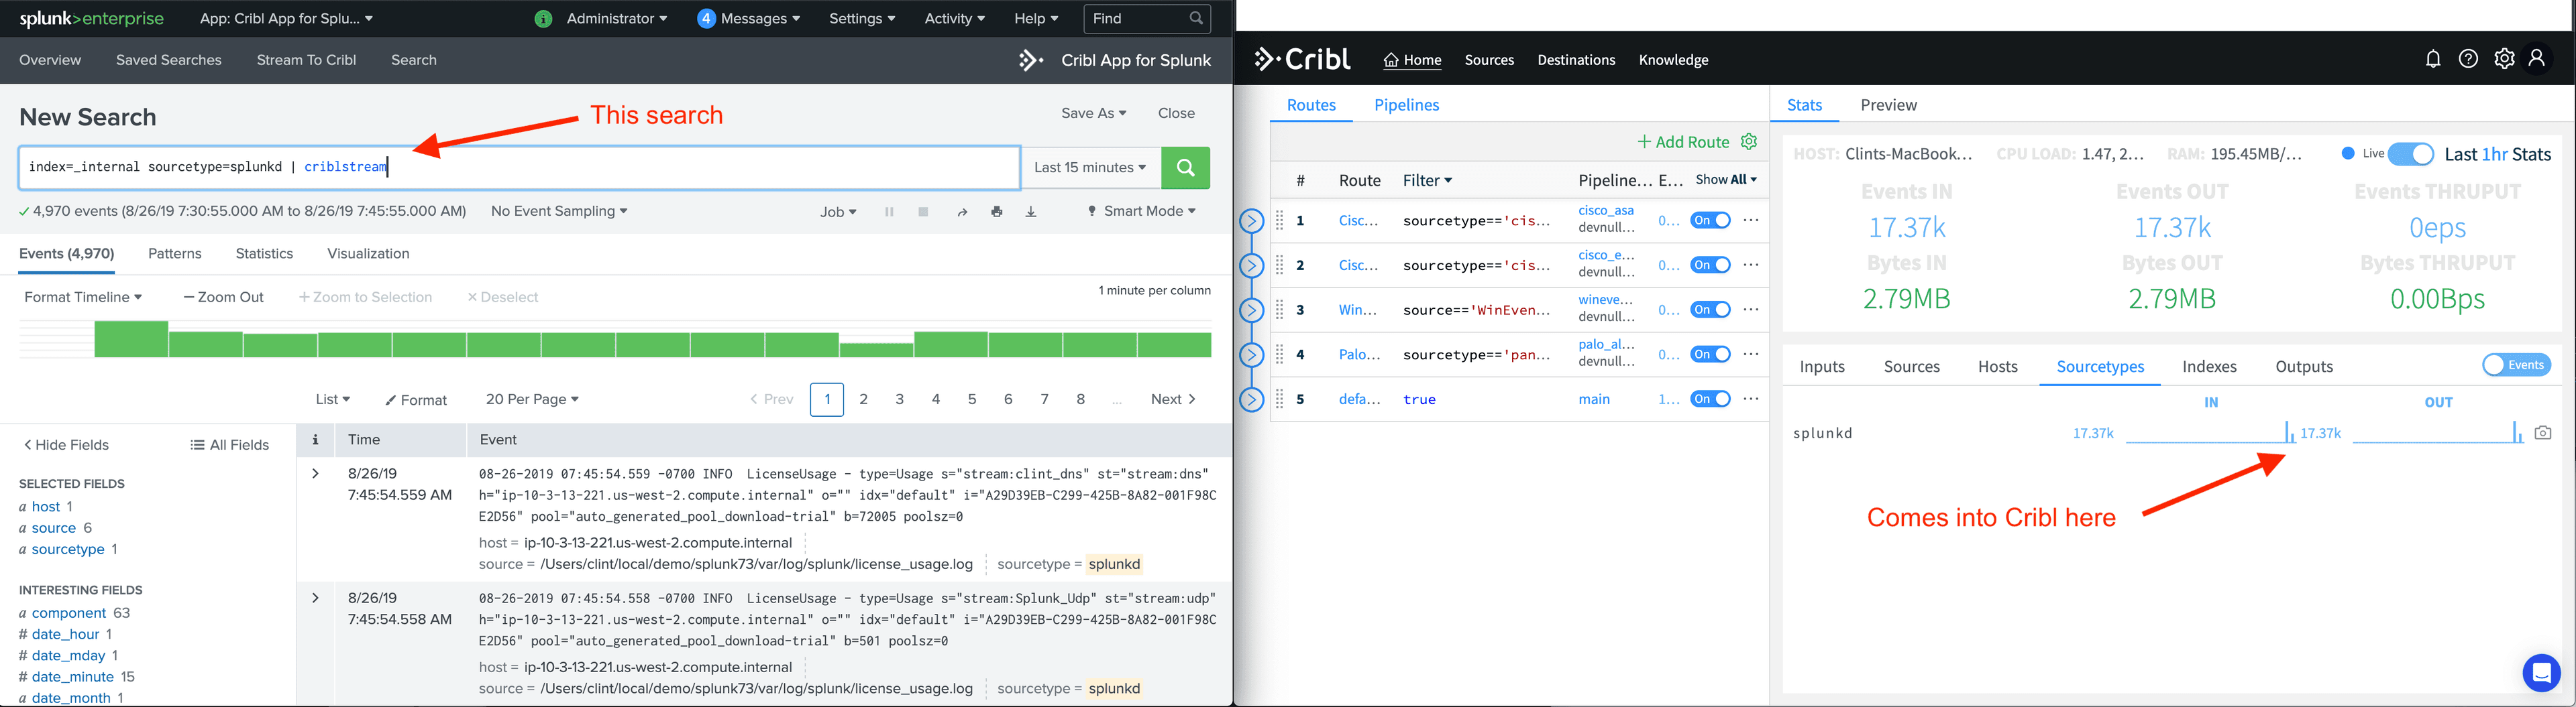Open Cribl settings gear icon
This screenshot has height=707, width=2576.
click(x=2504, y=59)
